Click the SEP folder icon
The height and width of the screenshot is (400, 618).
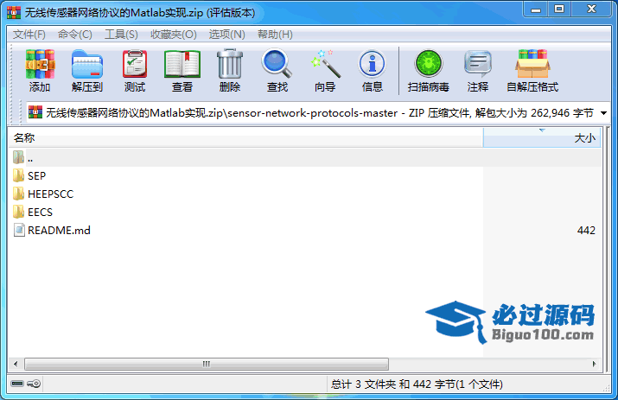point(18,175)
